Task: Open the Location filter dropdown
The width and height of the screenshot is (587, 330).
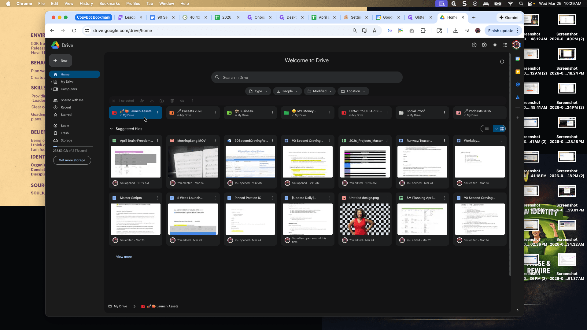Action: point(353,91)
